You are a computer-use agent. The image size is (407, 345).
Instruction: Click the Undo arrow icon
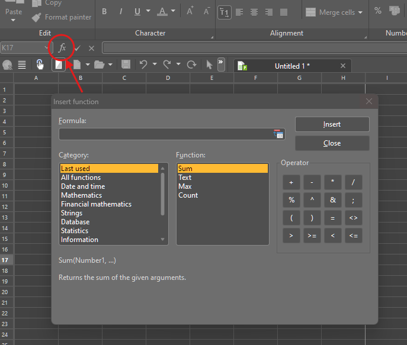pyautogui.click(x=143, y=65)
